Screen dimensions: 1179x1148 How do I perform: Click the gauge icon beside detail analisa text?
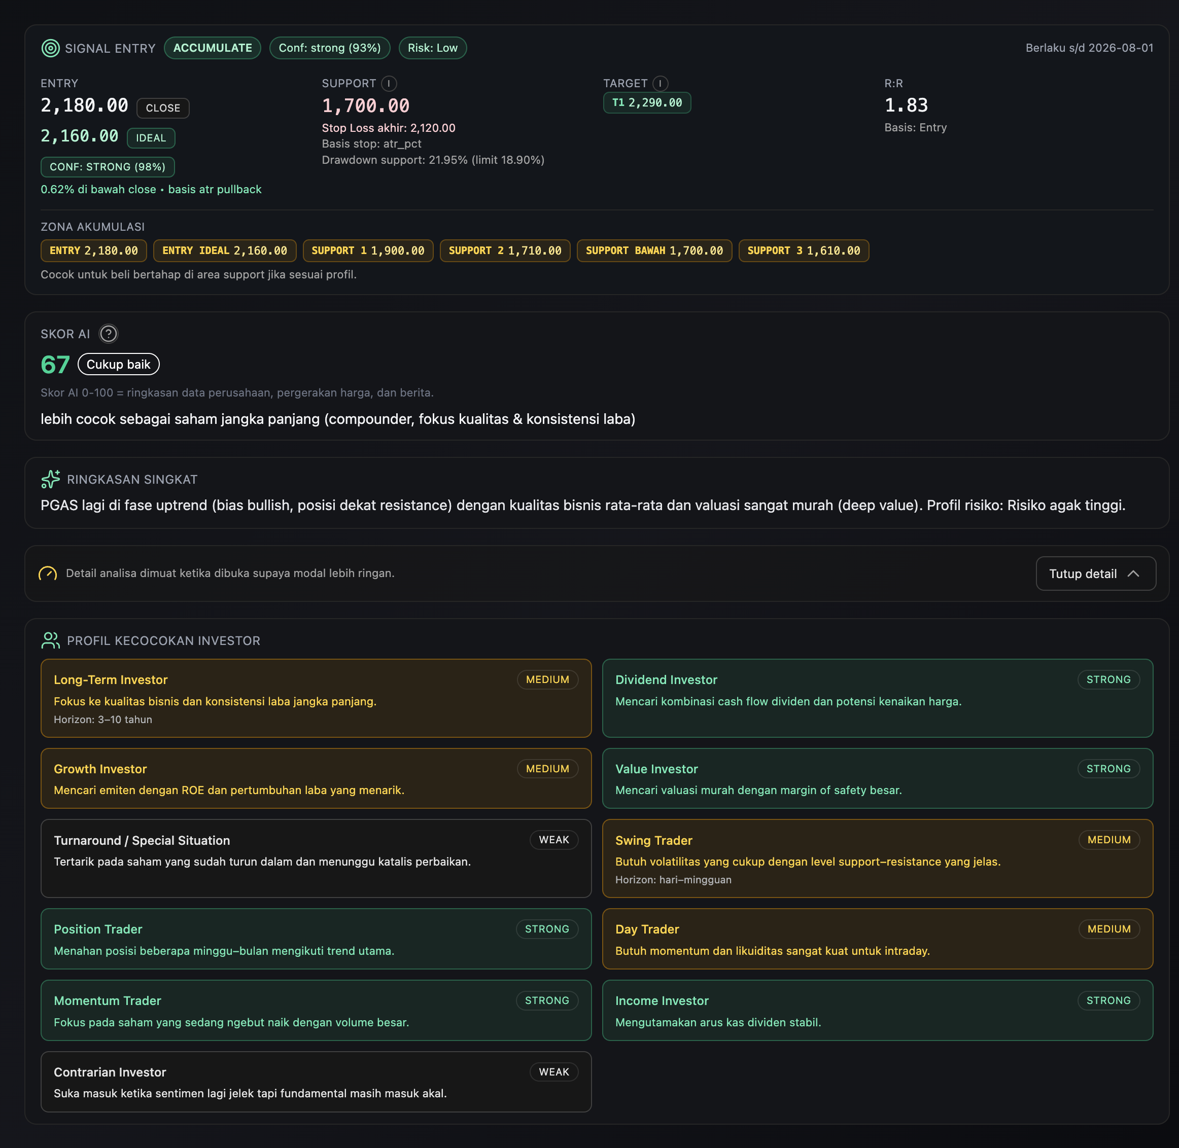click(48, 573)
